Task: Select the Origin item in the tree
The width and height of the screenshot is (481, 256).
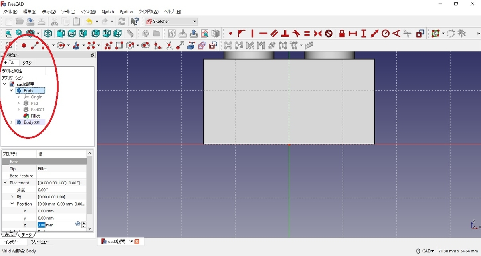Action: pyautogui.click(x=36, y=97)
